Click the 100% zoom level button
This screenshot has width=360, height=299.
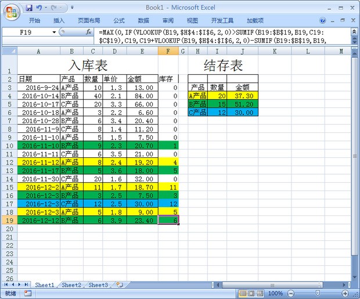275,293
